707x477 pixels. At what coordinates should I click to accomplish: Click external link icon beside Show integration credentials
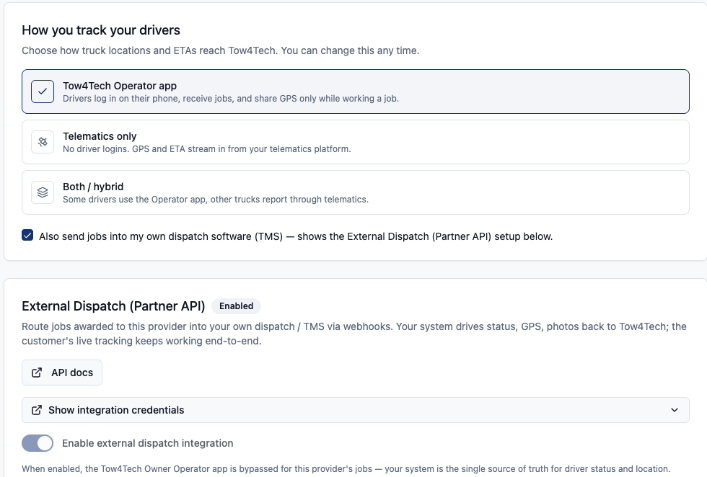[x=37, y=410]
